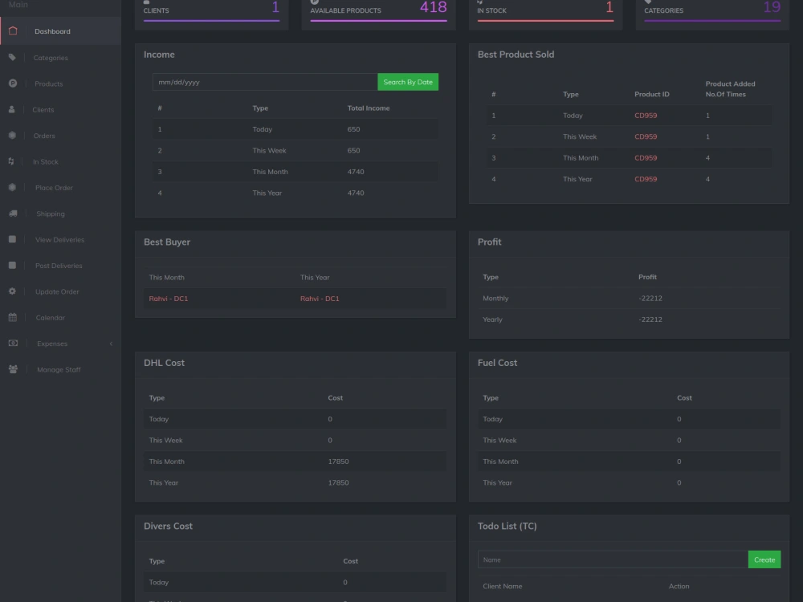Open the CD959 product link for Today

[645, 115]
